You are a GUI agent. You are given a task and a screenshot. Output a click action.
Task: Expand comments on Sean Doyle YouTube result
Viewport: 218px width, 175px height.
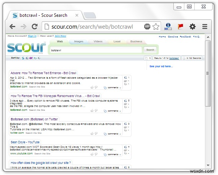112,154
